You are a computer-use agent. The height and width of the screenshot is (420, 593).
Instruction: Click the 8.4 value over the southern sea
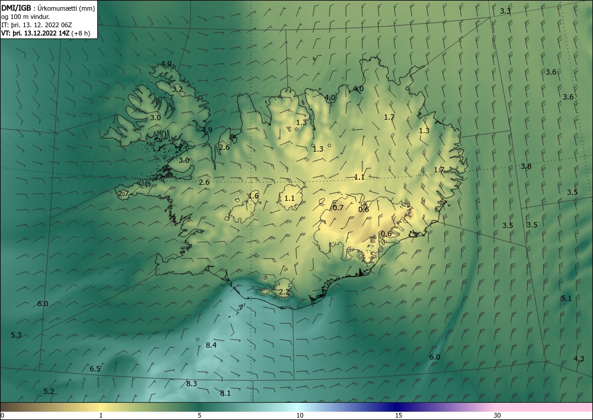(211, 345)
